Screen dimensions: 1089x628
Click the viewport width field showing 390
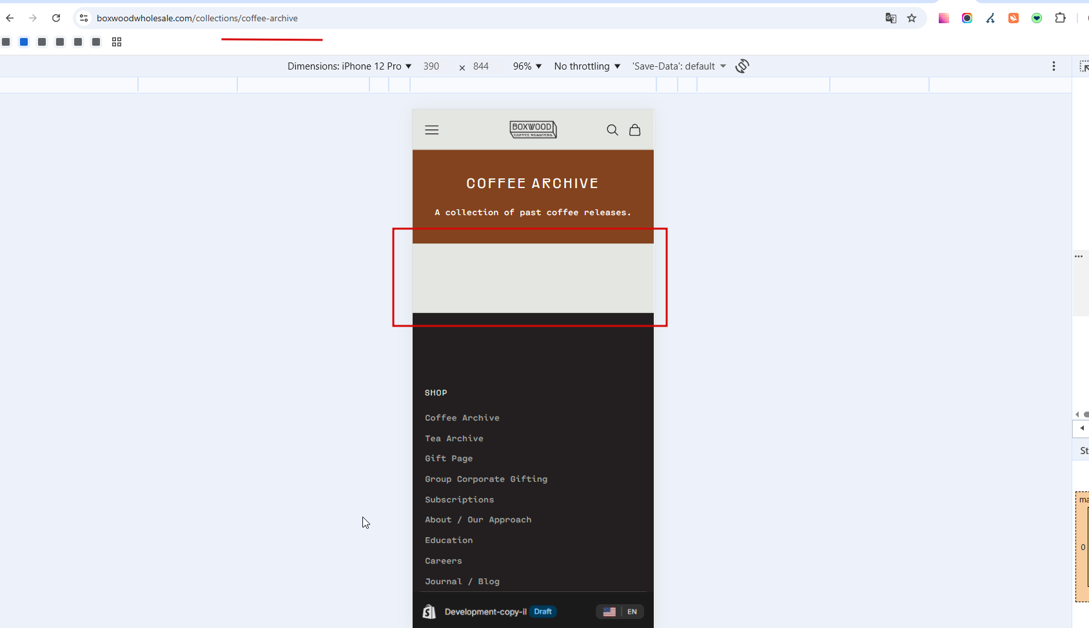pos(432,66)
